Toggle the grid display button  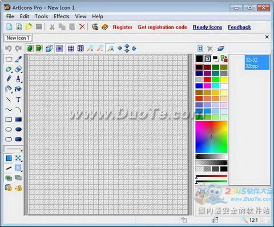point(71,49)
